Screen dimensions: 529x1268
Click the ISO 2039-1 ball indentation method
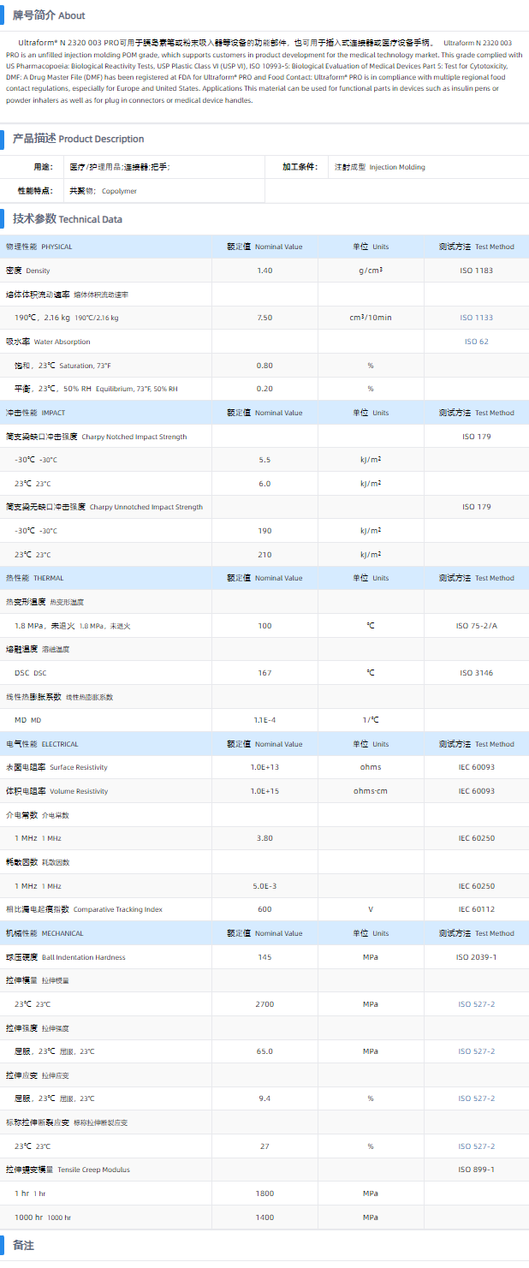point(476,957)
